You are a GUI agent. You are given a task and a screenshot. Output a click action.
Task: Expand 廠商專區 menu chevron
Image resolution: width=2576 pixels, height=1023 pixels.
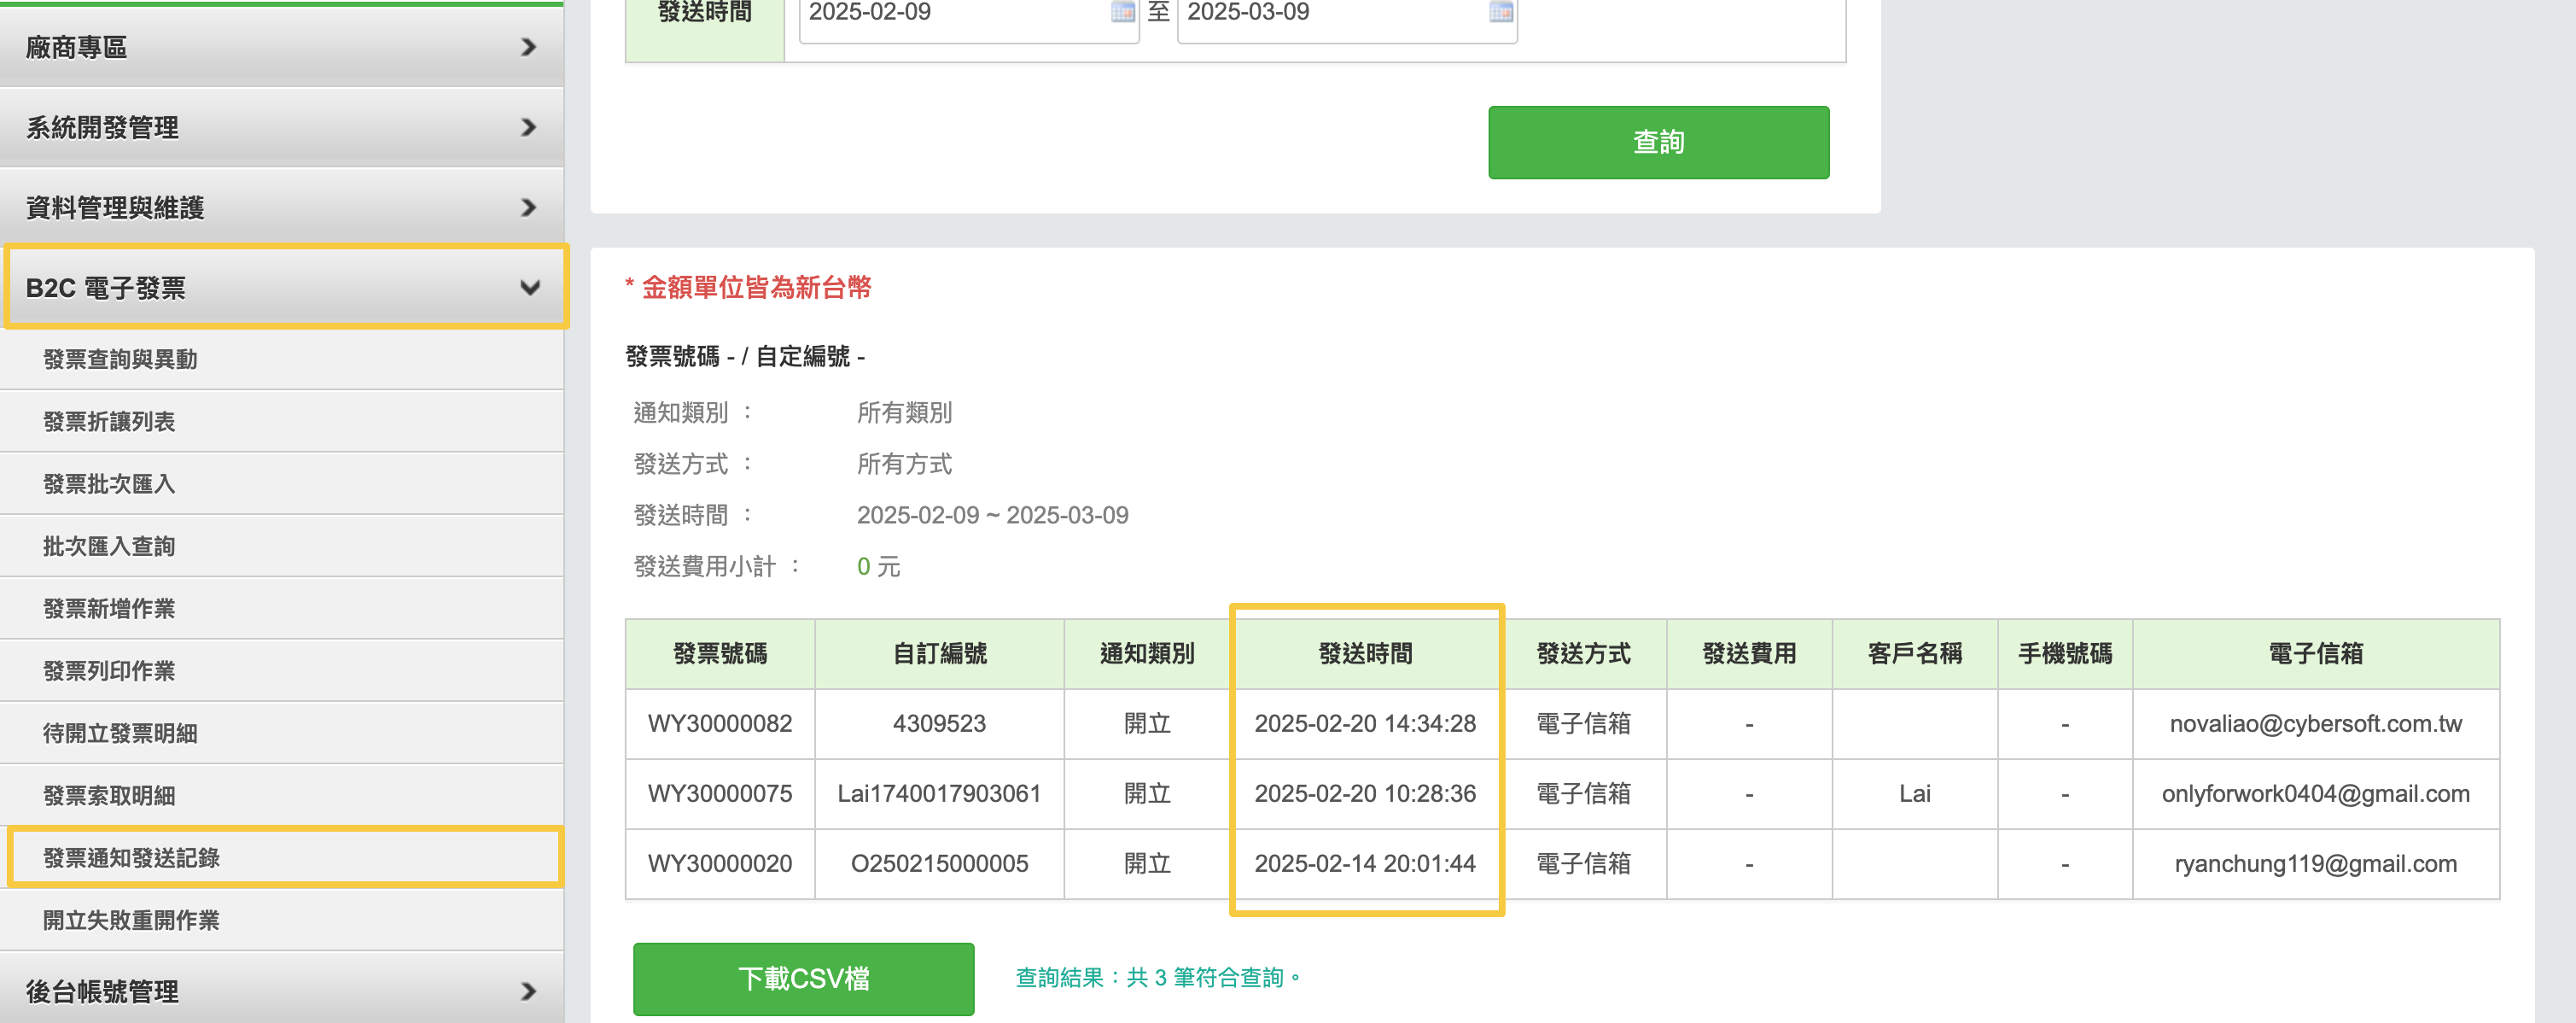(x=529, y=47)
